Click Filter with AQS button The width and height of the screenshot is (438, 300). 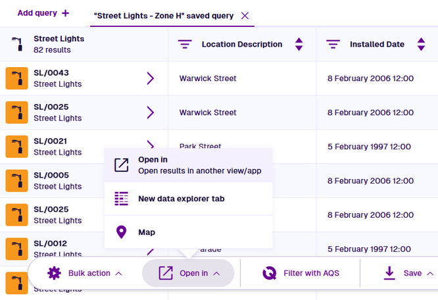[x=301, y=273]
